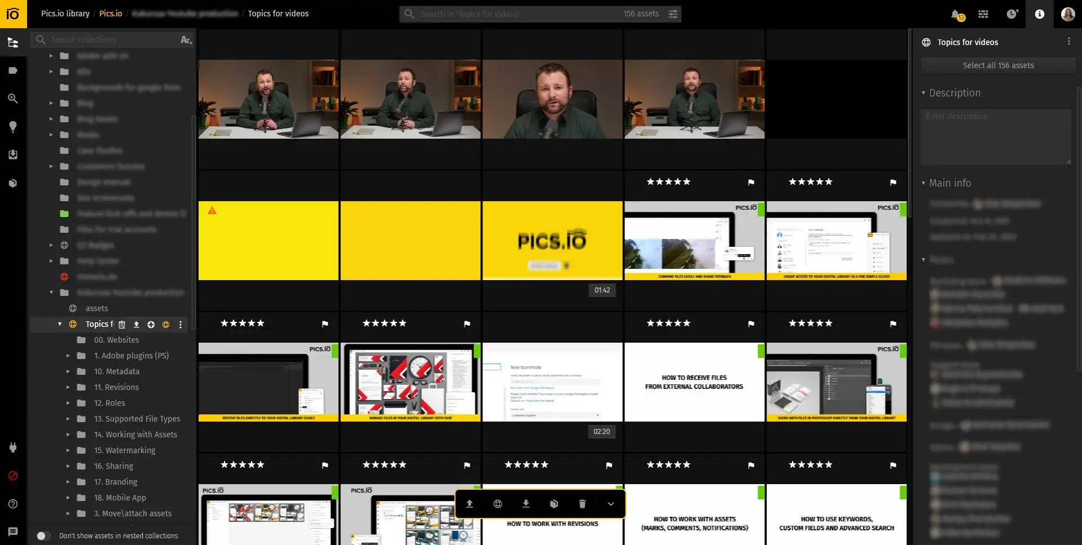Open the Keywords tag panel icon
Viewport: 1082px width, 545px height.
tap(13, 70)
